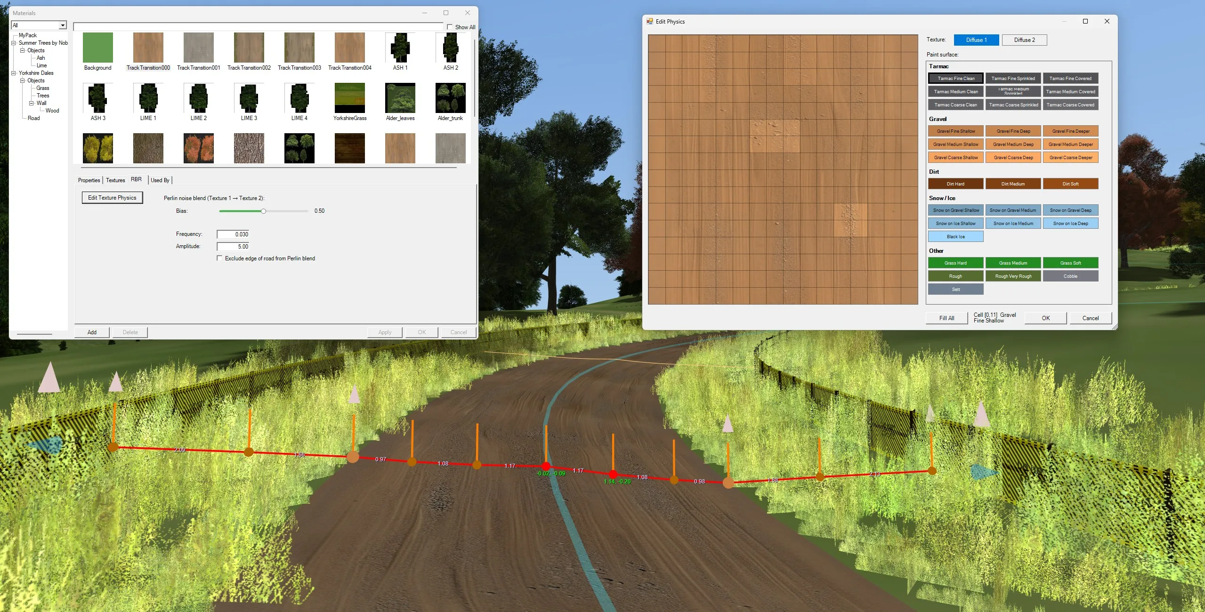Switch texture to Diffuse 1
This screenshot has width=1205, height=612.
click(x=977, y=40)
